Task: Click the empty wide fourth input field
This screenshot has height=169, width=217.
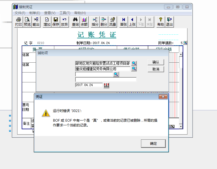Action: click(x=106, y=80)
